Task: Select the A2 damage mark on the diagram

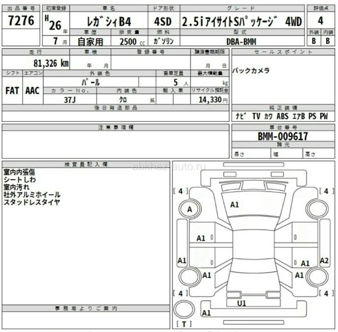Action: [324, 261]
